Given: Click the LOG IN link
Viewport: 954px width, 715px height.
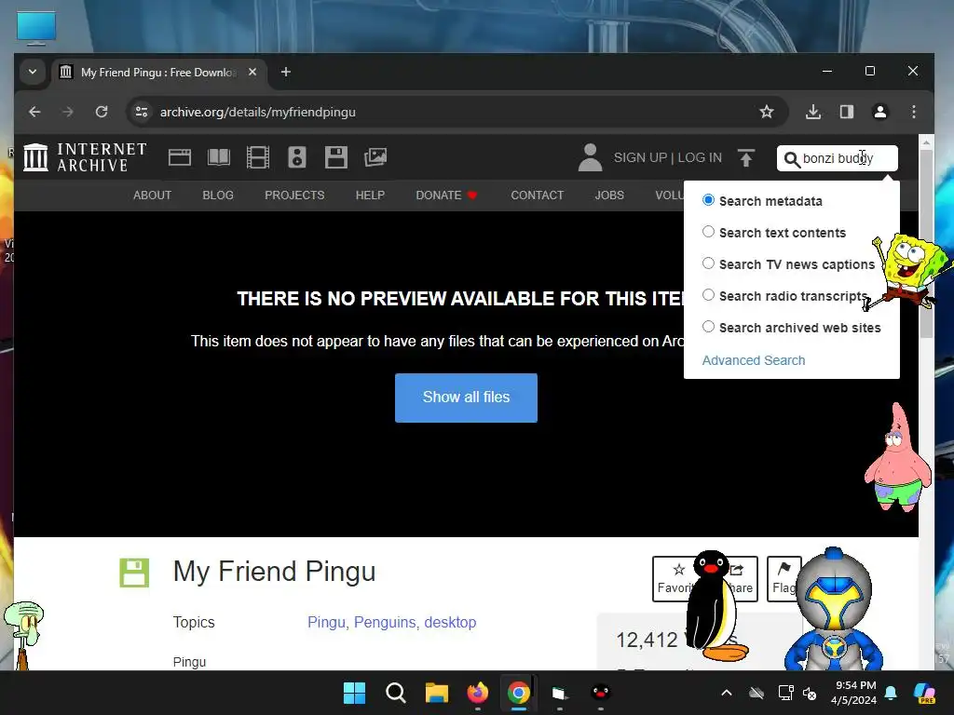Looking at the screenshot, I should (700, 157).
